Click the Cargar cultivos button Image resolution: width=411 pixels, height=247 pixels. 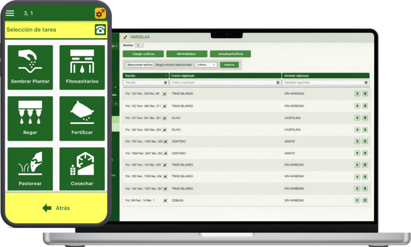pyautogui.click(x=143, y=54)
